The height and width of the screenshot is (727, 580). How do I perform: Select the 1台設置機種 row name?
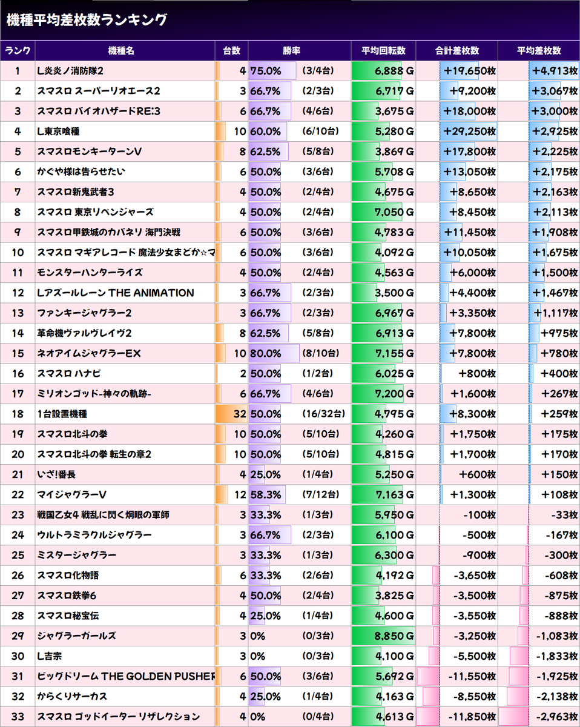pyautogui.click(x=62, y=414)
